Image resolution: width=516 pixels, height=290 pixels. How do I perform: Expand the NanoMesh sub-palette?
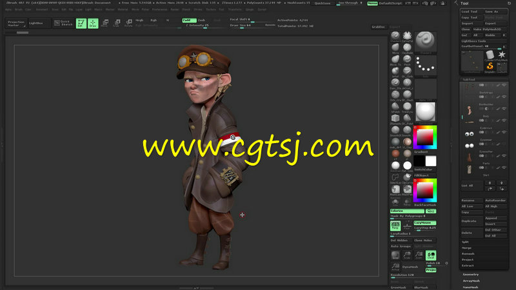[x=471, y=287]
